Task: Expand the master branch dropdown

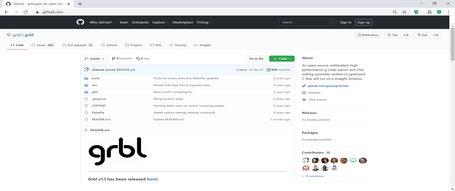Action: tap(94, 58)
